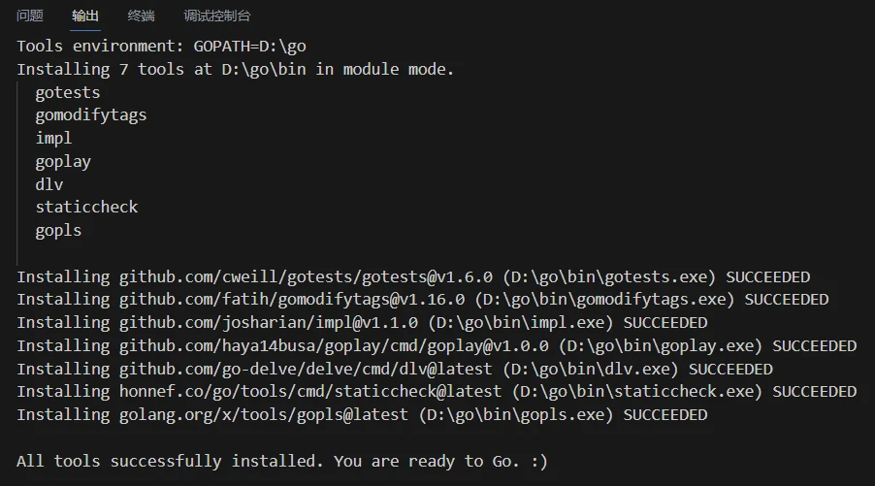The width and height of the screenshot is (875, 486).
Task: Click dlv in the tools list
Action: pyautogui.click(x=49, y=184)
